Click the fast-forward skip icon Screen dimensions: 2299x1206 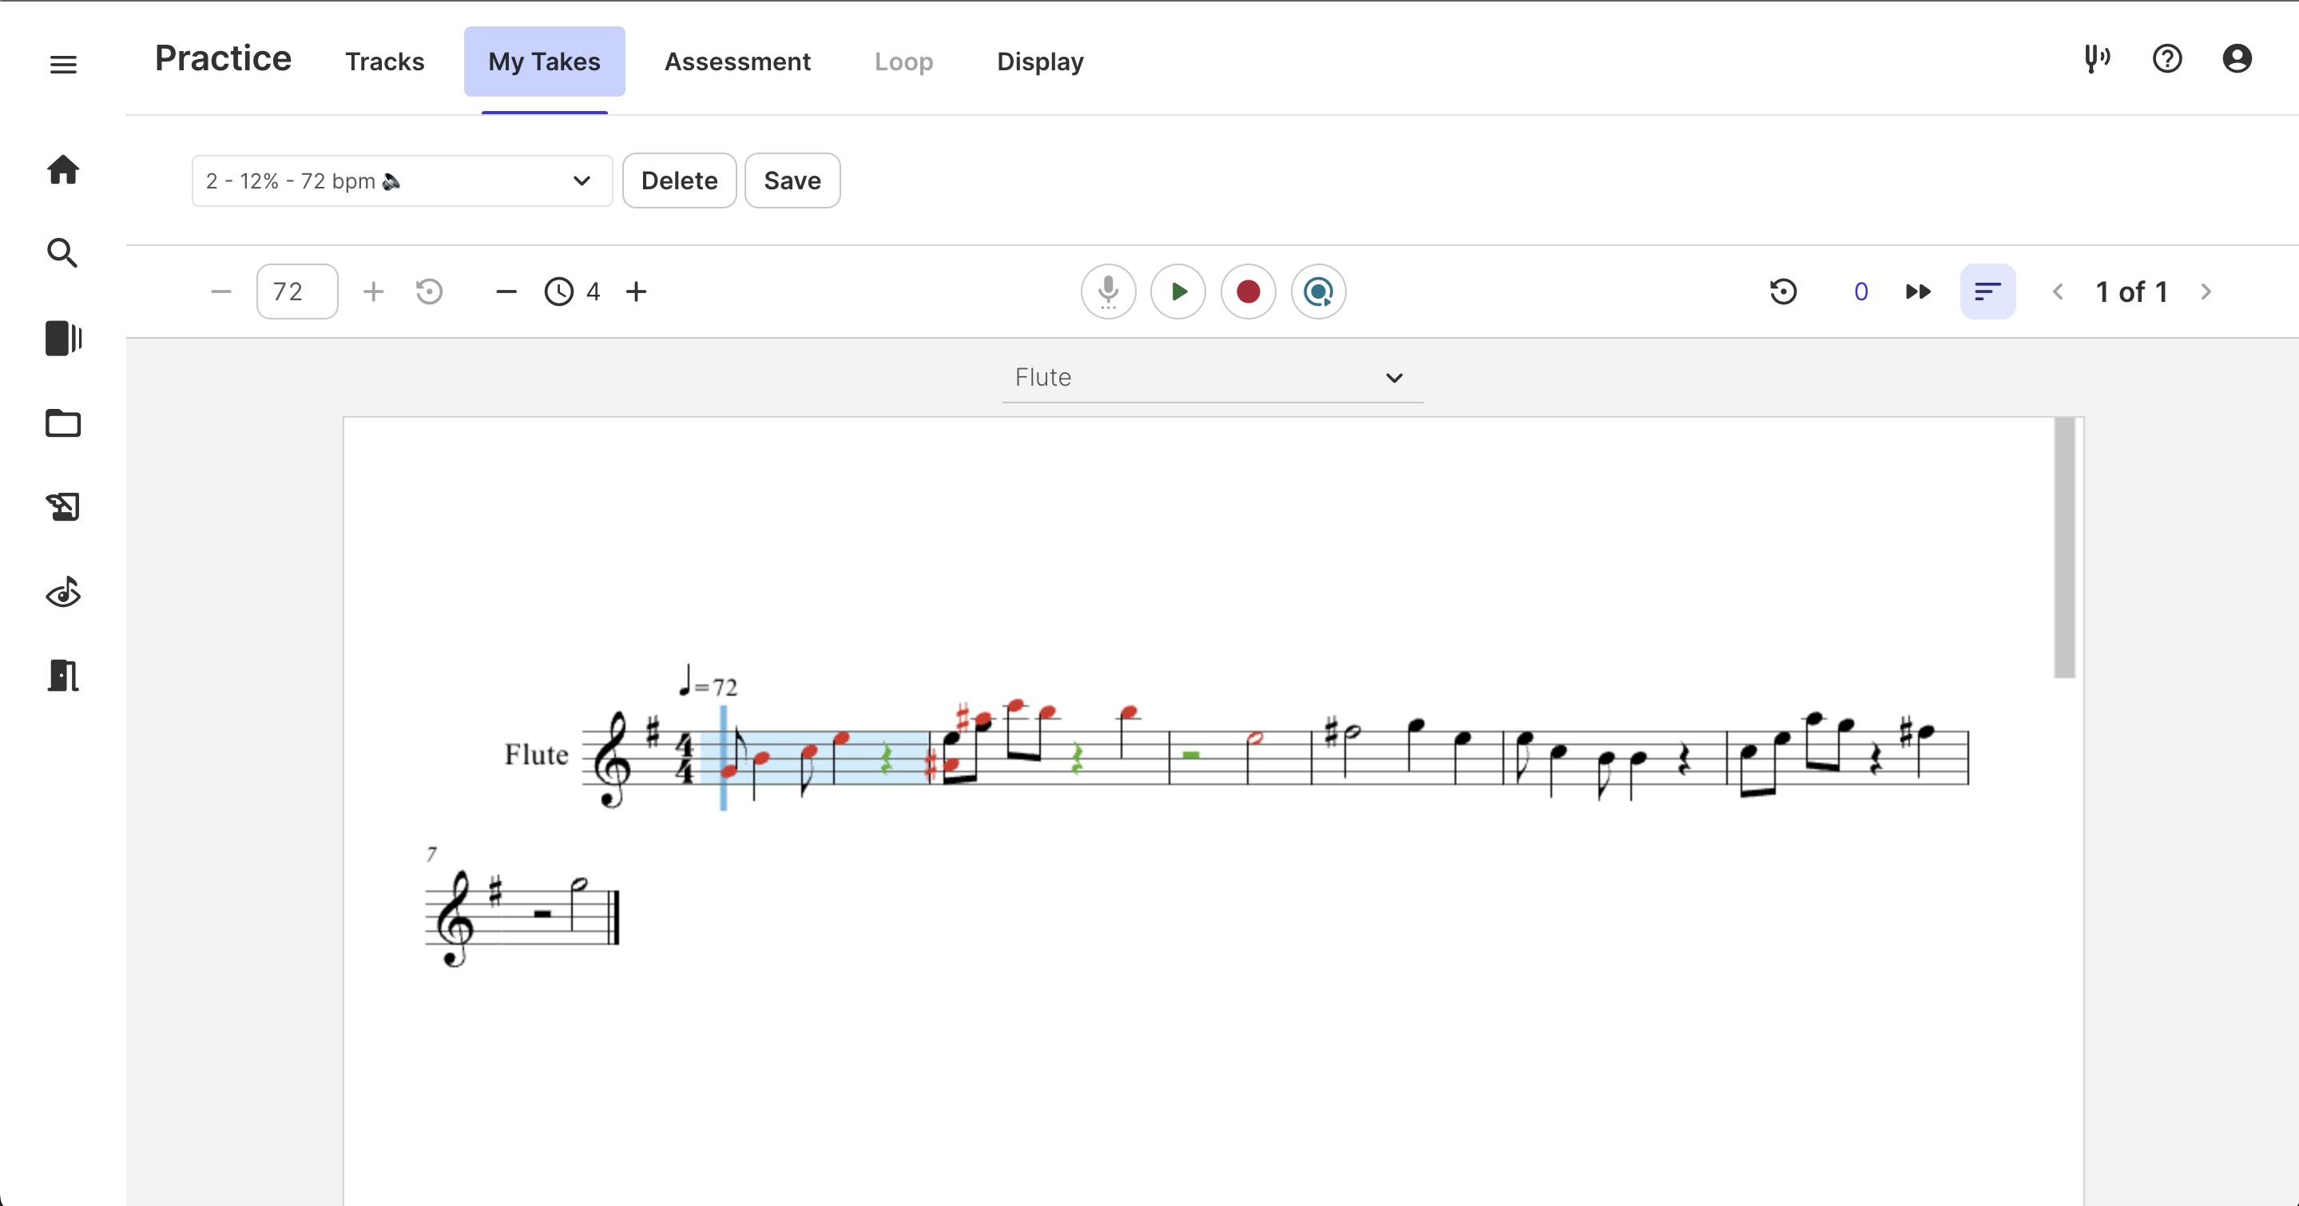[x=1917, y=292]
